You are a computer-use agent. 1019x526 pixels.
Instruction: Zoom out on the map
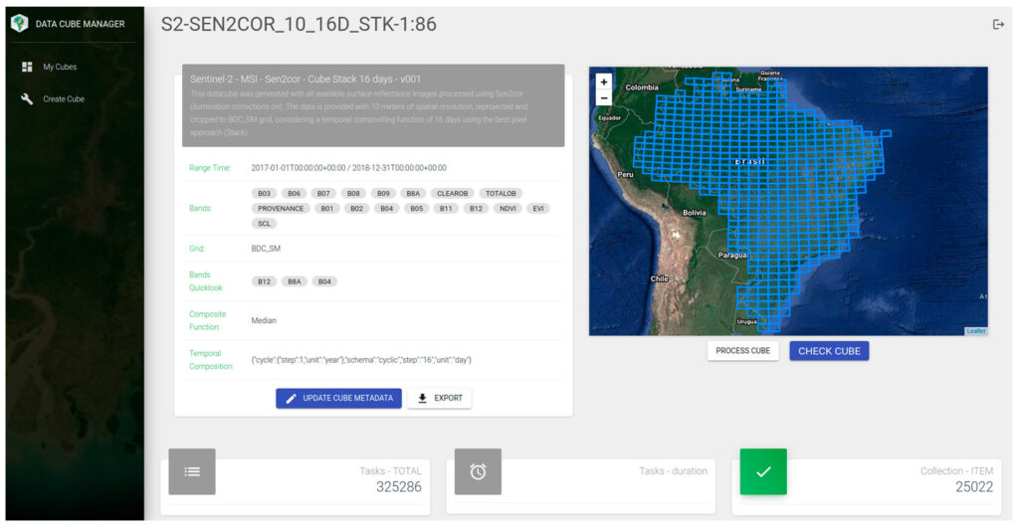click(x=604, y=98)
